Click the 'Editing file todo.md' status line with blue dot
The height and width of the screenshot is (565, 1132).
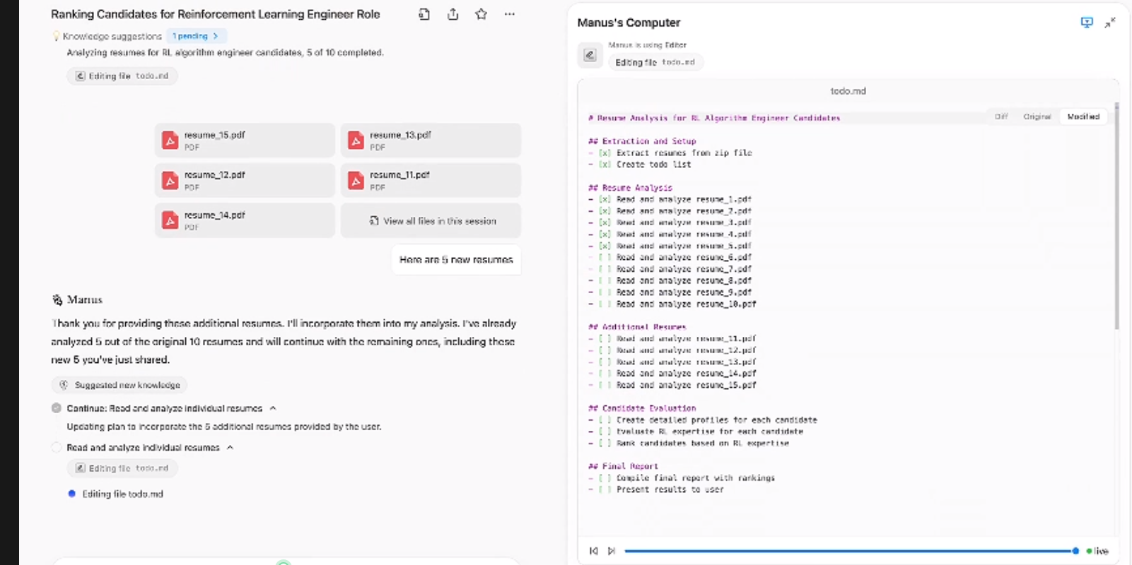click(115, 494)
